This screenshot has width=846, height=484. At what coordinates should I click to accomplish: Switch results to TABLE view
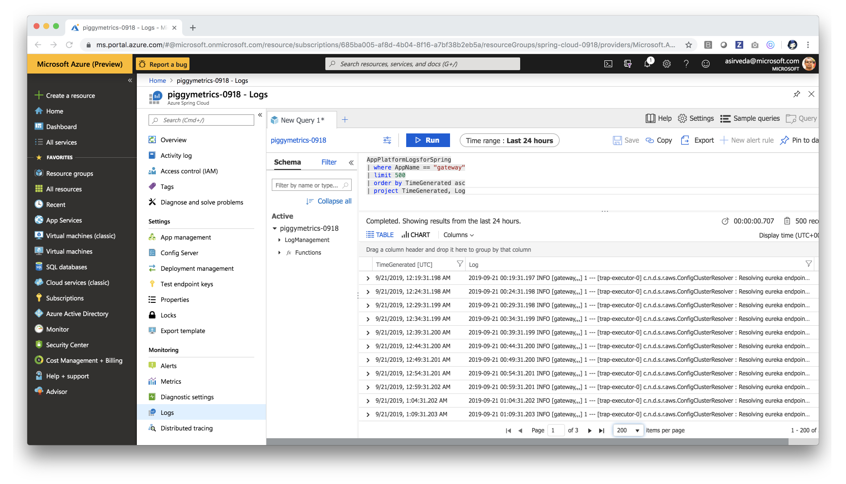coord(380,235)
